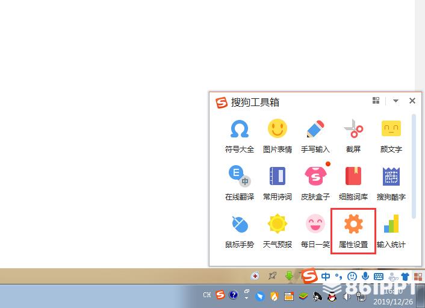Open skin shirt icon on input bar
The height and width of the screenshot is (308, 425).
405,277
